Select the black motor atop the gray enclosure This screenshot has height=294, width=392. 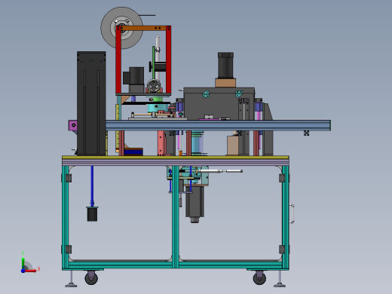(225, 66)
